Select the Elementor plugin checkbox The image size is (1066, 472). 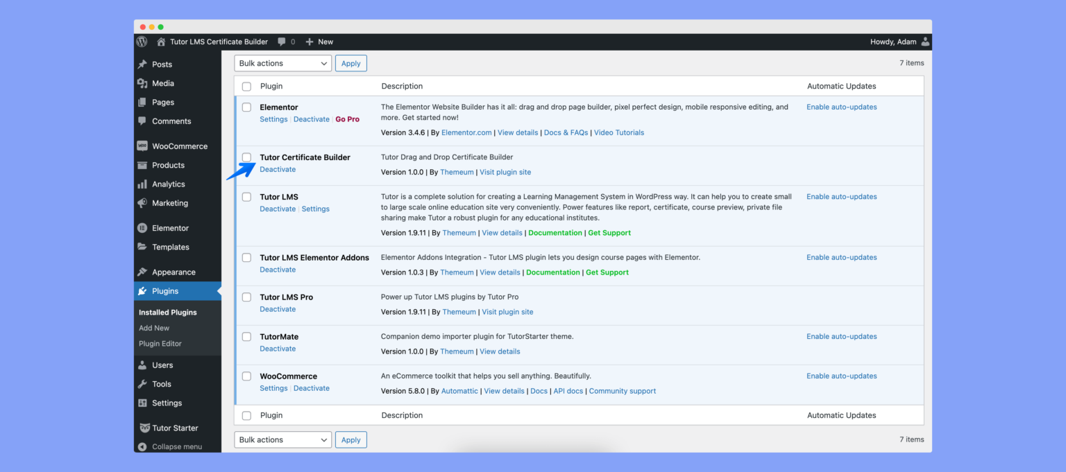point(246,107)
